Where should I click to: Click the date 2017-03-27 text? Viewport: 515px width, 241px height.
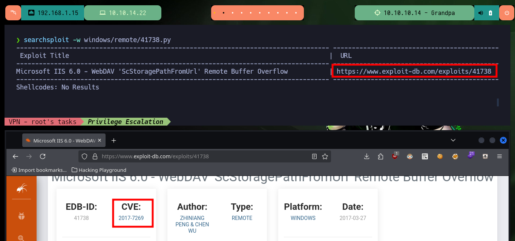(353, 218)
